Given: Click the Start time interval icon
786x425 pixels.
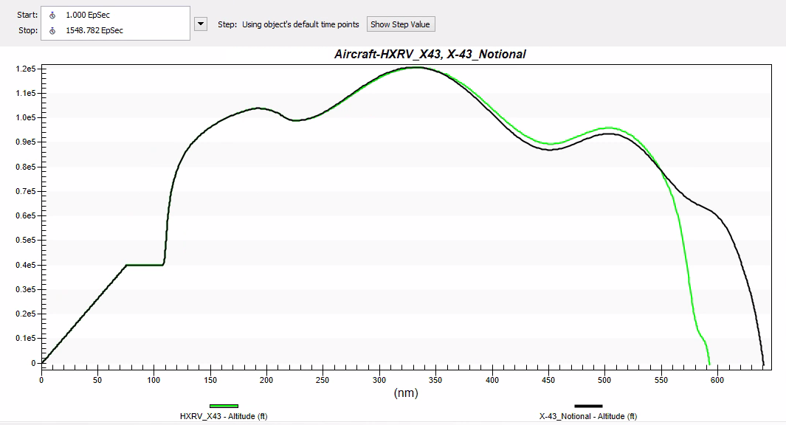Looking at the screenshot, I should [52, 15].
